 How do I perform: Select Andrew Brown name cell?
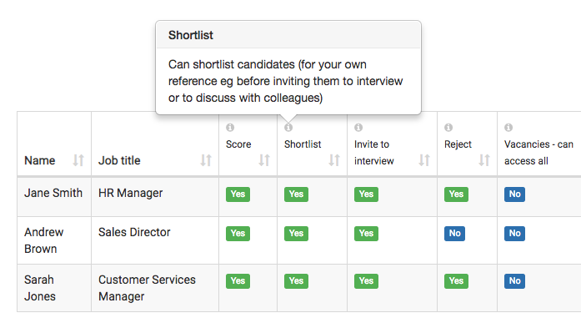54,240
